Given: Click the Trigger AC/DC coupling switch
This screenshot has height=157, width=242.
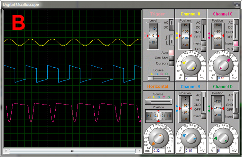Looking at the screenshot, I should pos(171,24).
